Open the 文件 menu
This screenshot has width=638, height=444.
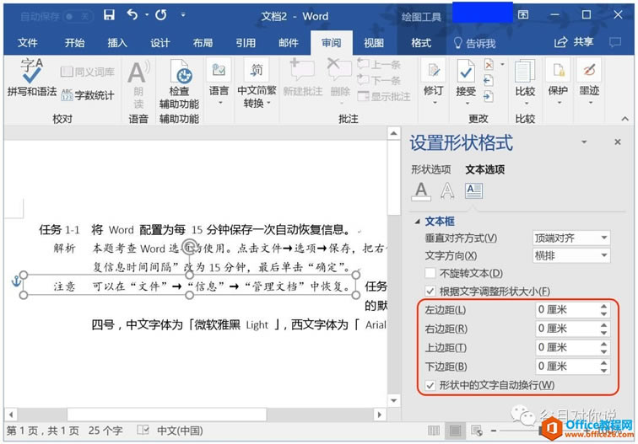pos(27,43)
